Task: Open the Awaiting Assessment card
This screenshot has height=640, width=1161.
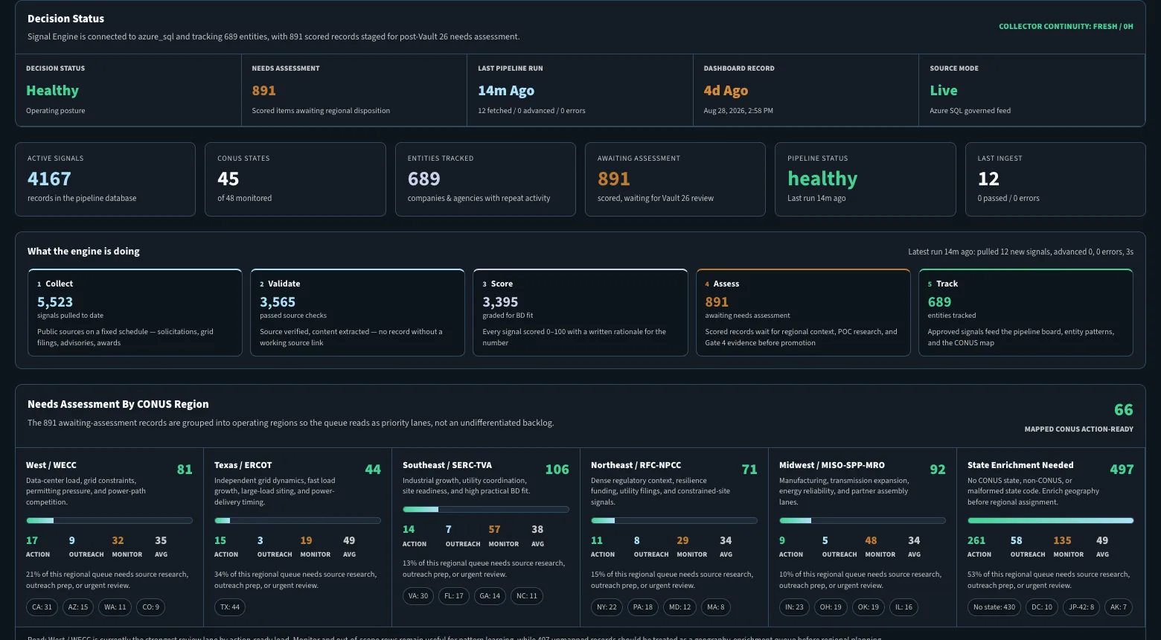Action: (x=675, y=179)
